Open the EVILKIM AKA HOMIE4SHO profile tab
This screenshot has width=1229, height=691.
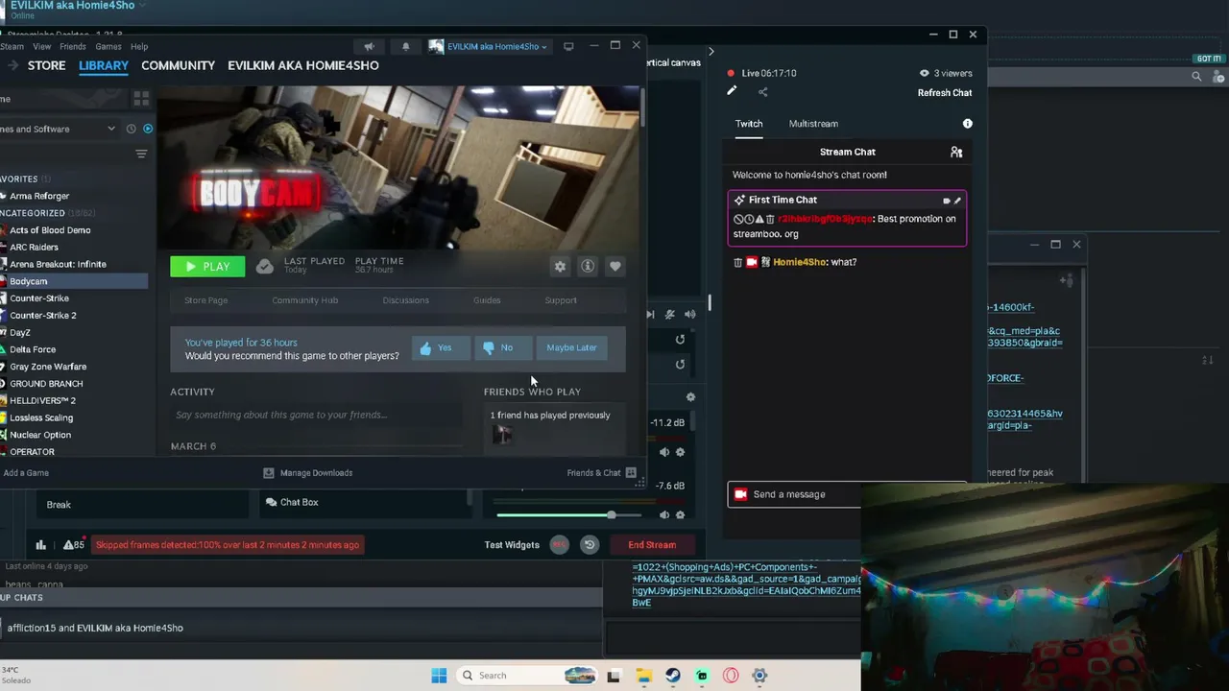click(x=303, y=65)
